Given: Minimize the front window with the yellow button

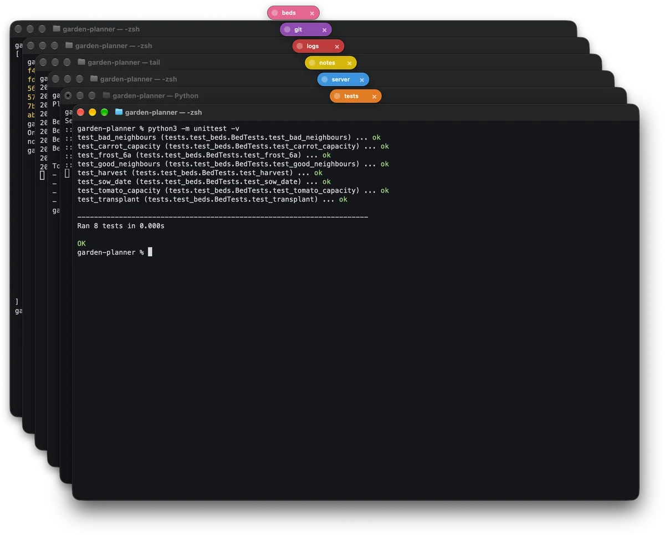Looking at the screenshot, I should click(93, 112).
